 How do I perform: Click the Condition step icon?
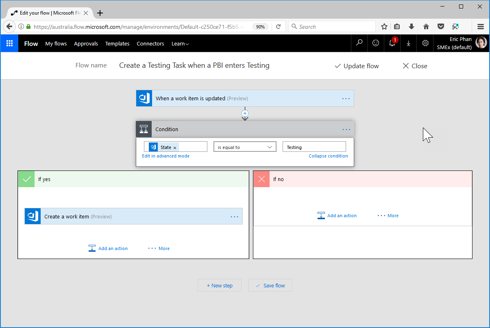tap(144, 129)
